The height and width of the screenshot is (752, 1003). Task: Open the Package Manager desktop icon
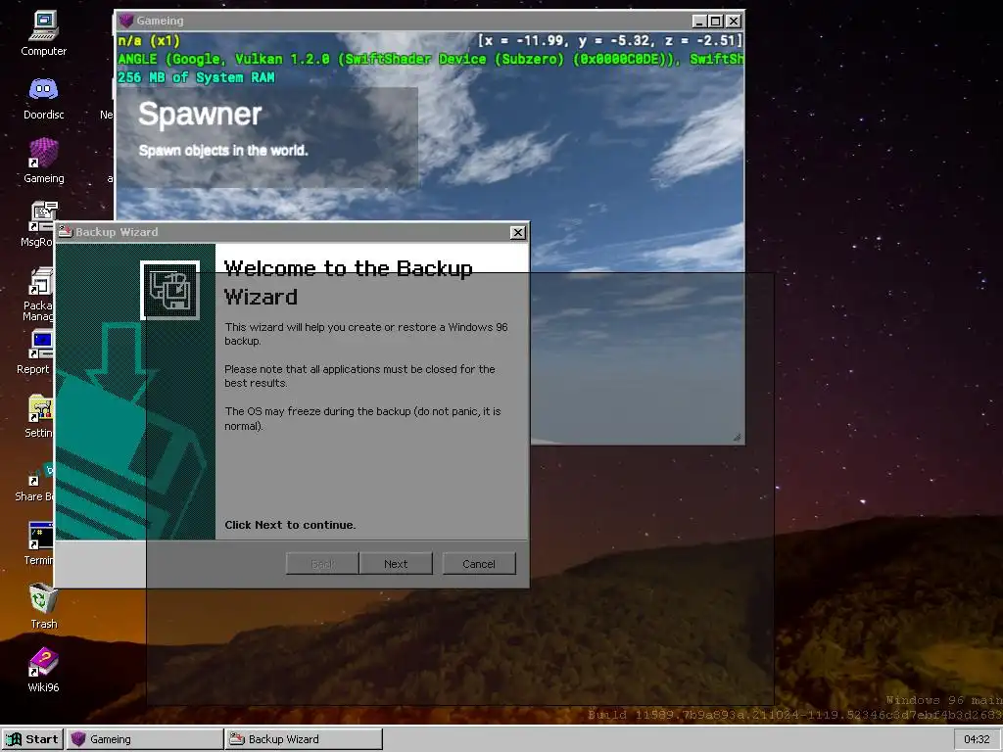coord(39,293)
